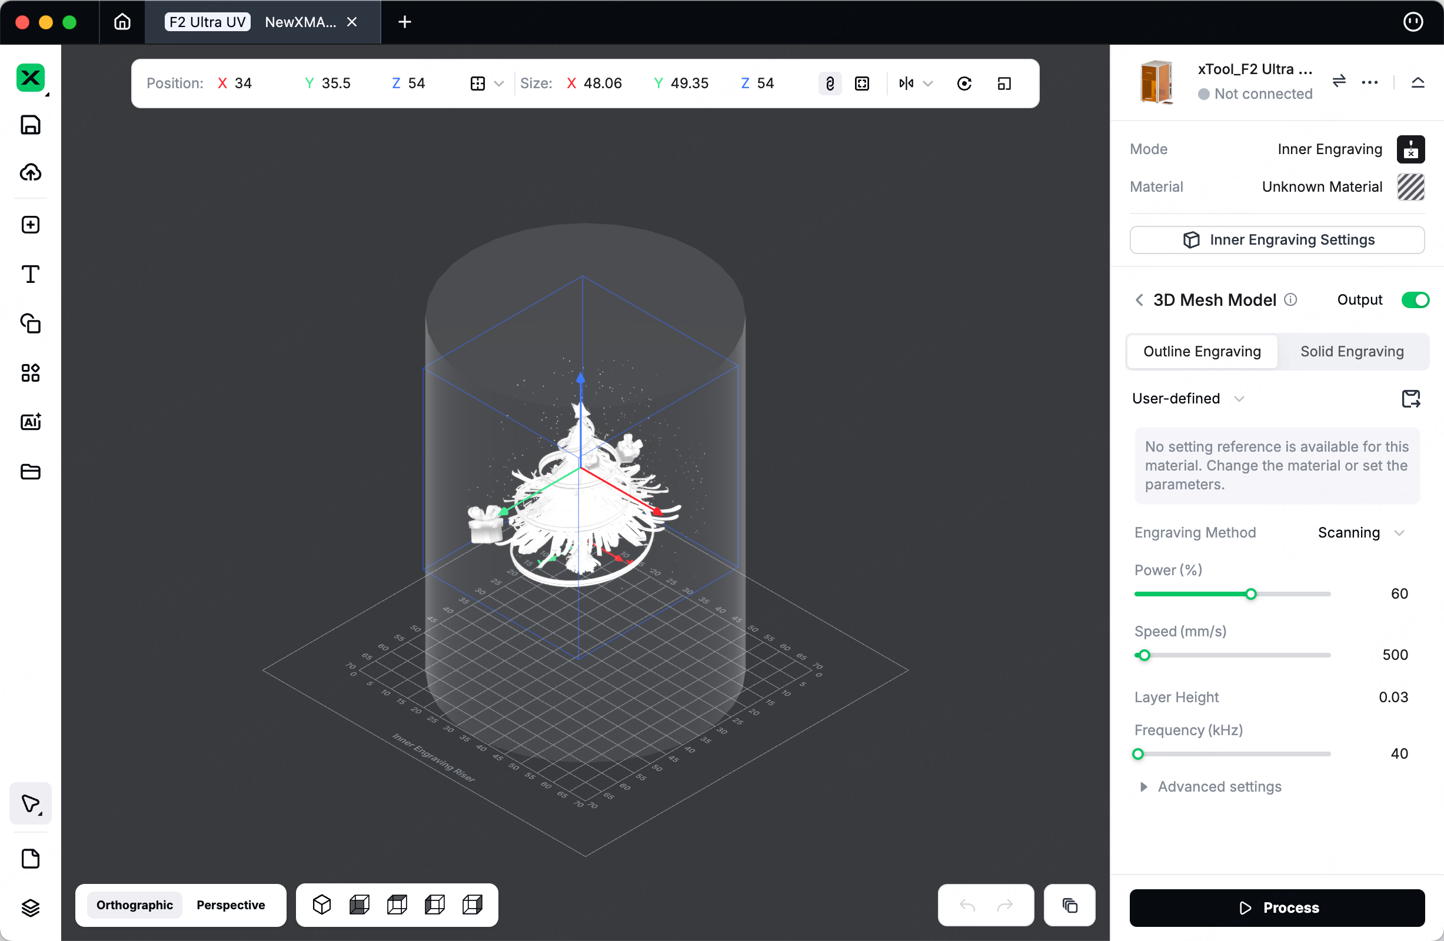
Task: Click the Power percentage slider handle
Action: click(x=1251, y=594)
